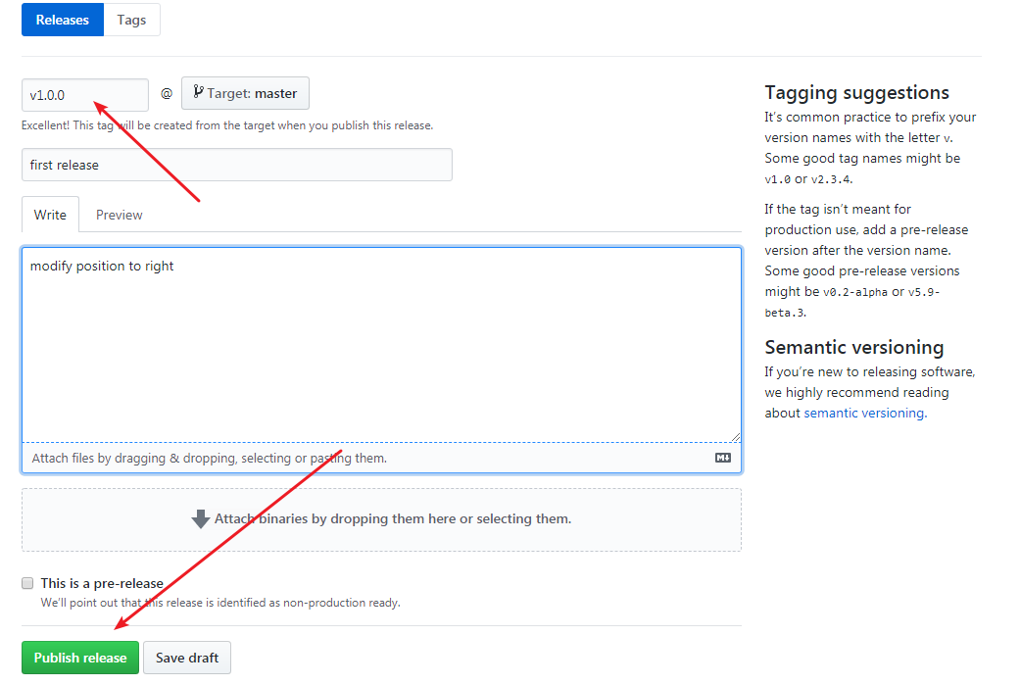Screen dimensions: 1020x685
Task: Click the 'This is a pre-release' label
Action: (x=102, y=583)
